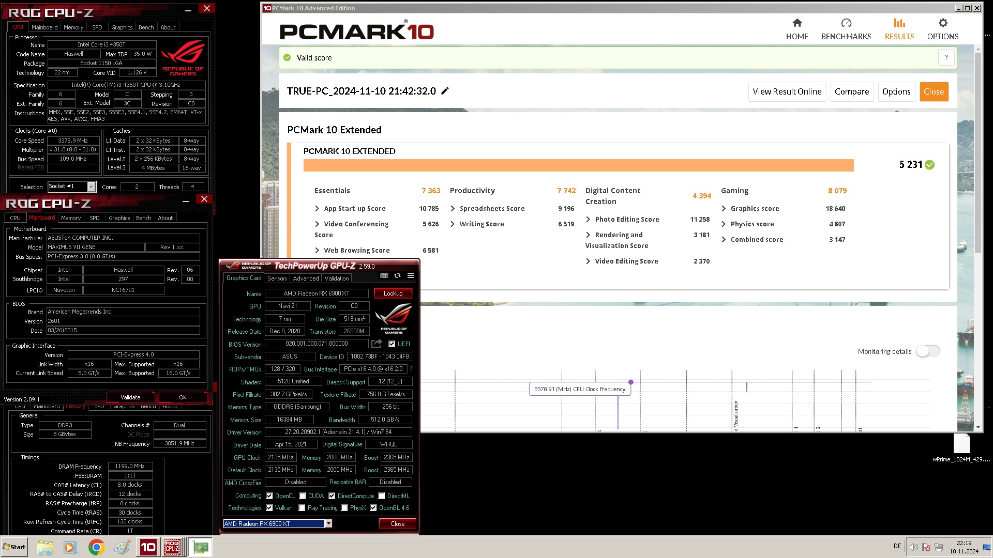Switch to ROG CPU-Z taskbar icon

click(x=172, y=547)
